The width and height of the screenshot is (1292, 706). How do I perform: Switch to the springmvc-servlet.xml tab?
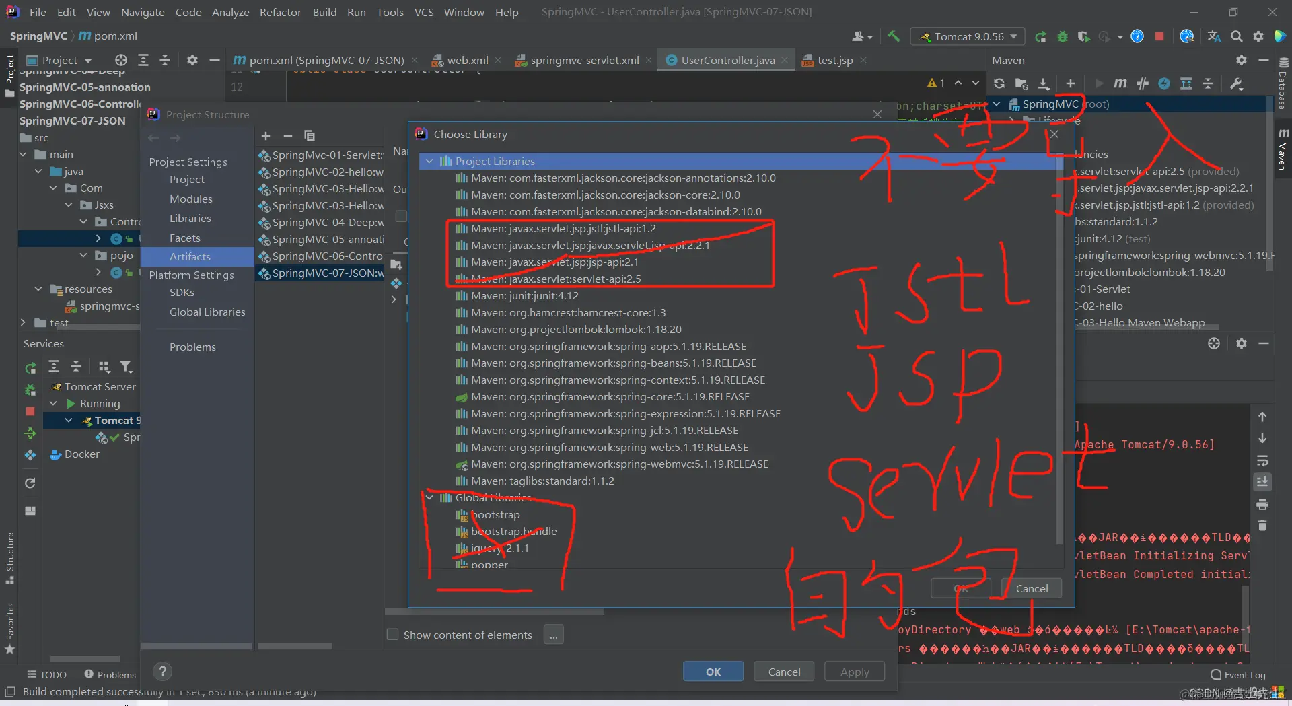tap(585, 60)
